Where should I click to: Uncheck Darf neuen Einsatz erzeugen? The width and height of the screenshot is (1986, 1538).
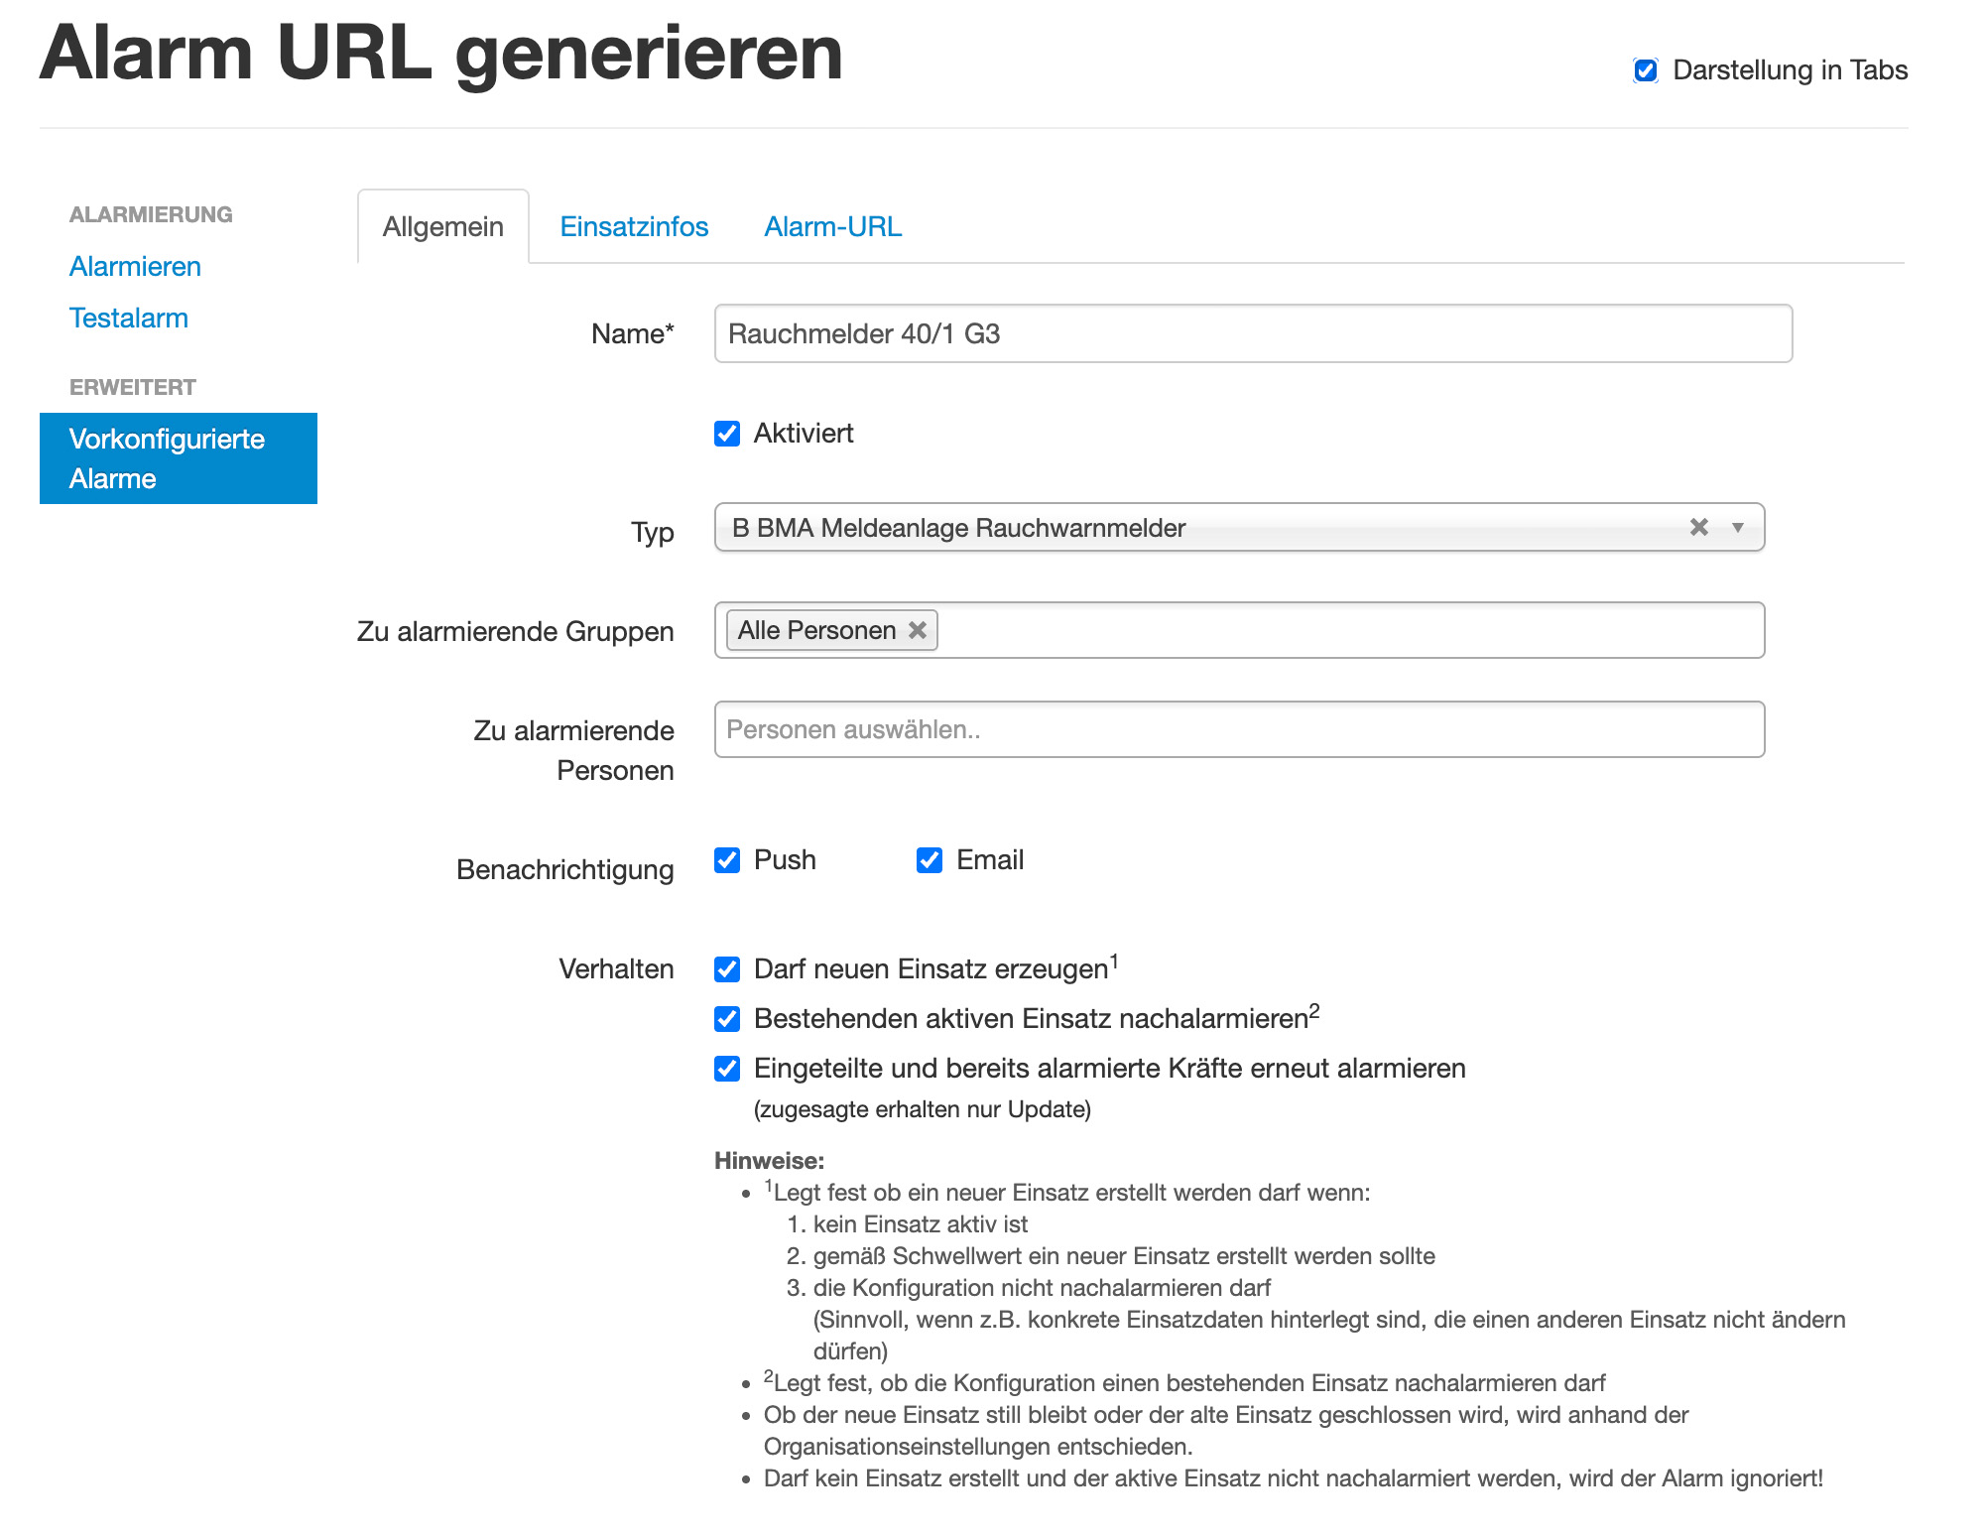coord(727,969)
